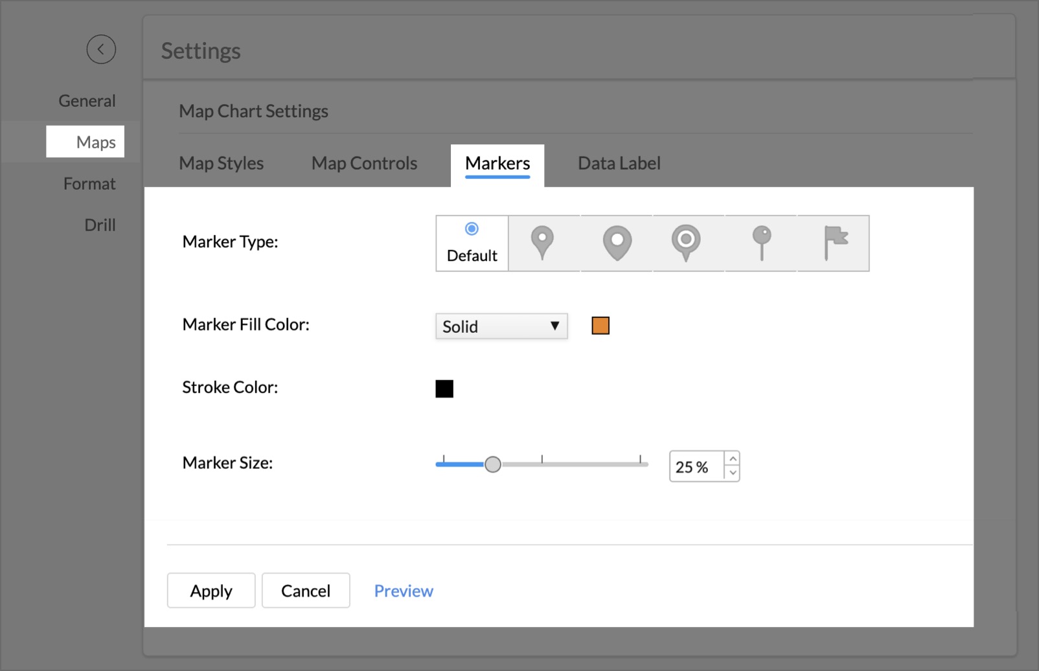The image size is (1039, 671).
Task: Decrease marker size with down arrow
Action: 733,473
